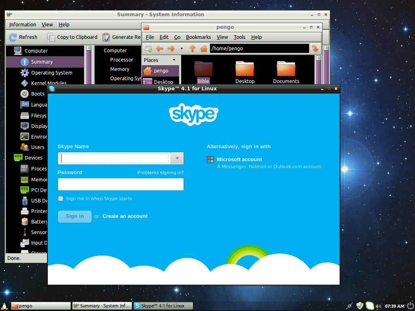Open the PCI Devices entry
This screenshot has height=311, width=415.
[34, 190]
